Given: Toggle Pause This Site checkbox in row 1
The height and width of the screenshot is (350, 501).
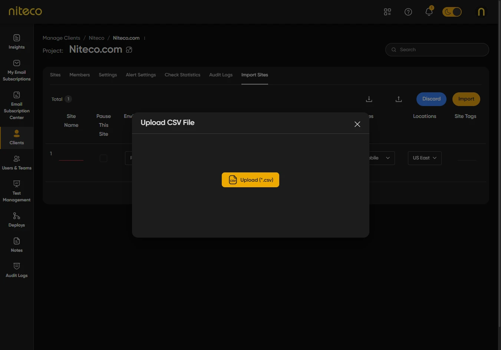Looking at the screenshot, I should tap(103, 158).
